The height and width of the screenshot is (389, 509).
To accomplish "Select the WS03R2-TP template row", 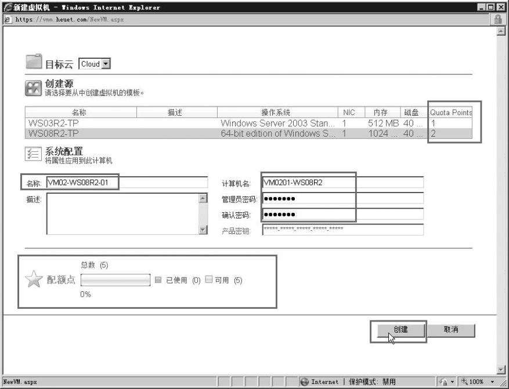I will 248,123.
